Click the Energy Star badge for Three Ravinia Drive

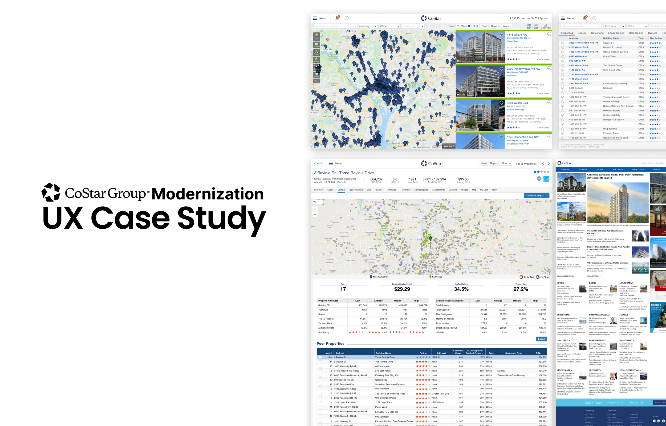546,179
